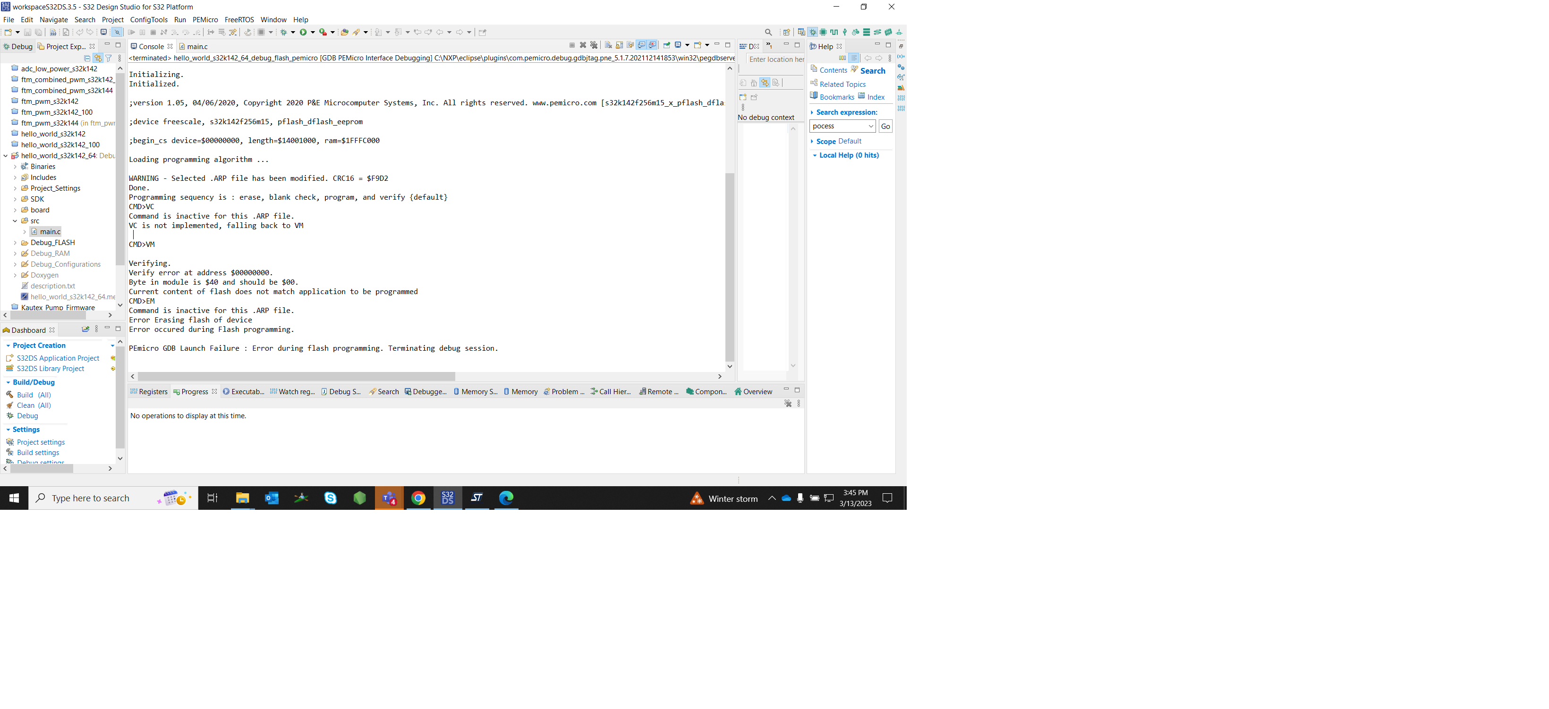This screenshot has height=709, width=1549.
Task: Launch a debug session with the Debug icon
Action: [x=284, y=31]
